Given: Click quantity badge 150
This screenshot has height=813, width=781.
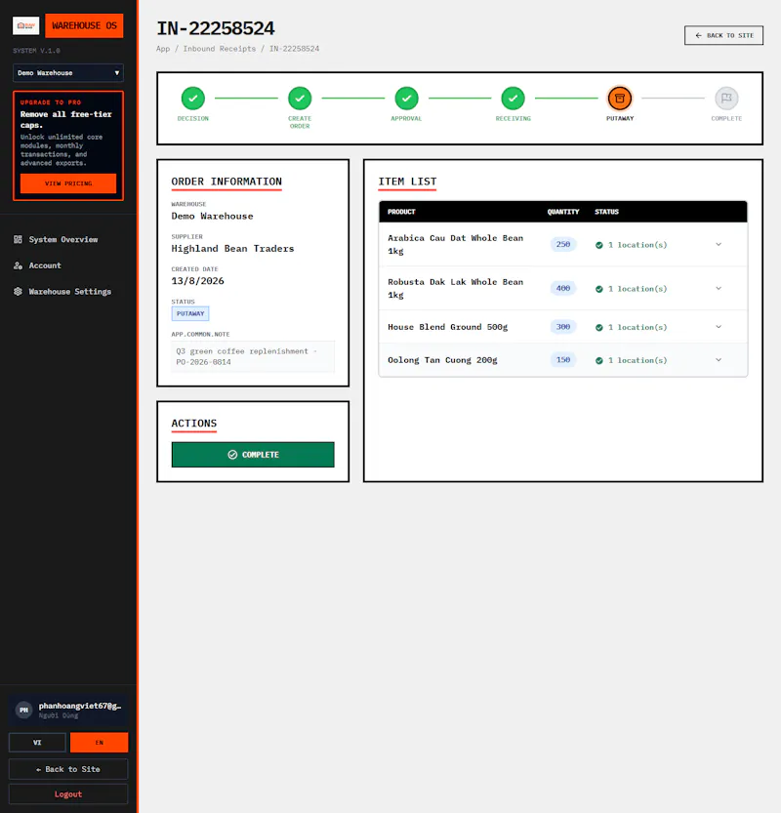Looking at the screenshot, I should point(563,360).
